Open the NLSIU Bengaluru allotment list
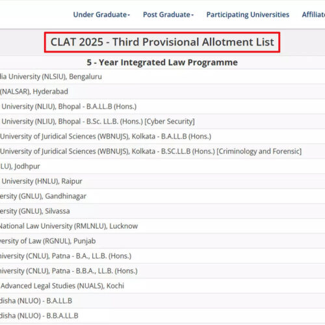The image size is (325, 325). tap(51, 77)
